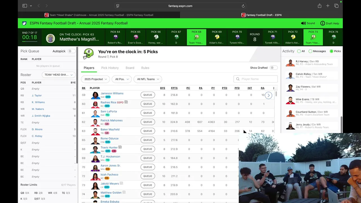Click Aaron Jones Sr. player link
The width and height of the screenshot is (361, 203).
click(x=111, y=166)
